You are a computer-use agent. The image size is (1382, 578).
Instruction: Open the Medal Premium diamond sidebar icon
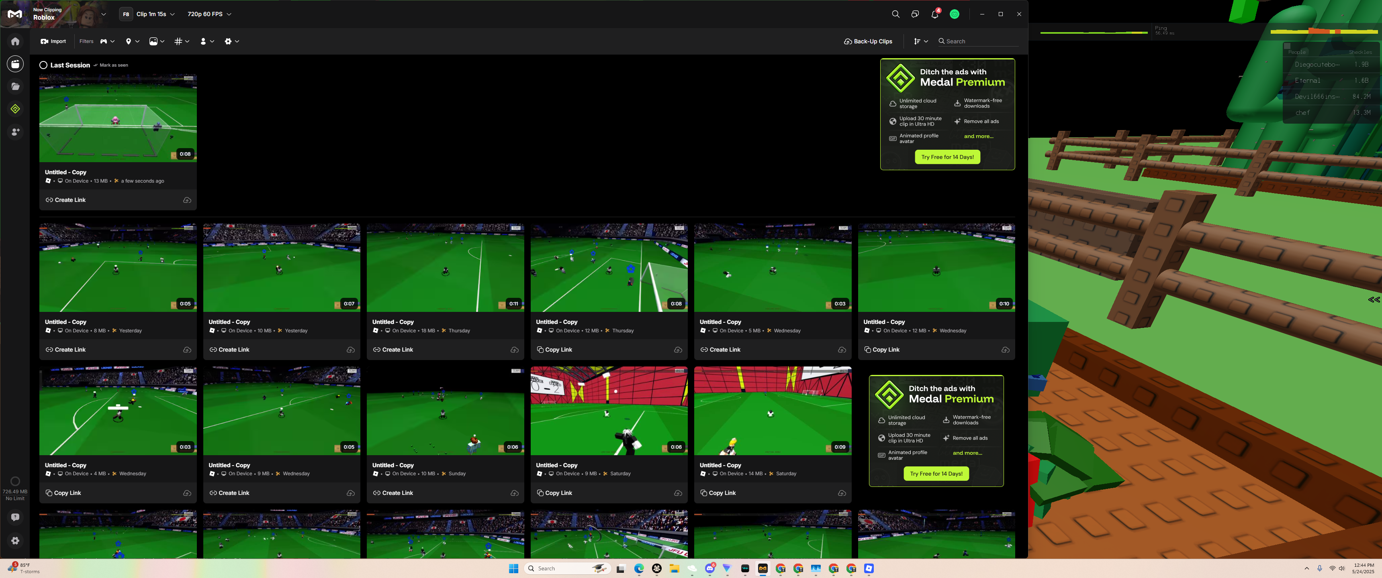coord(15,109)
